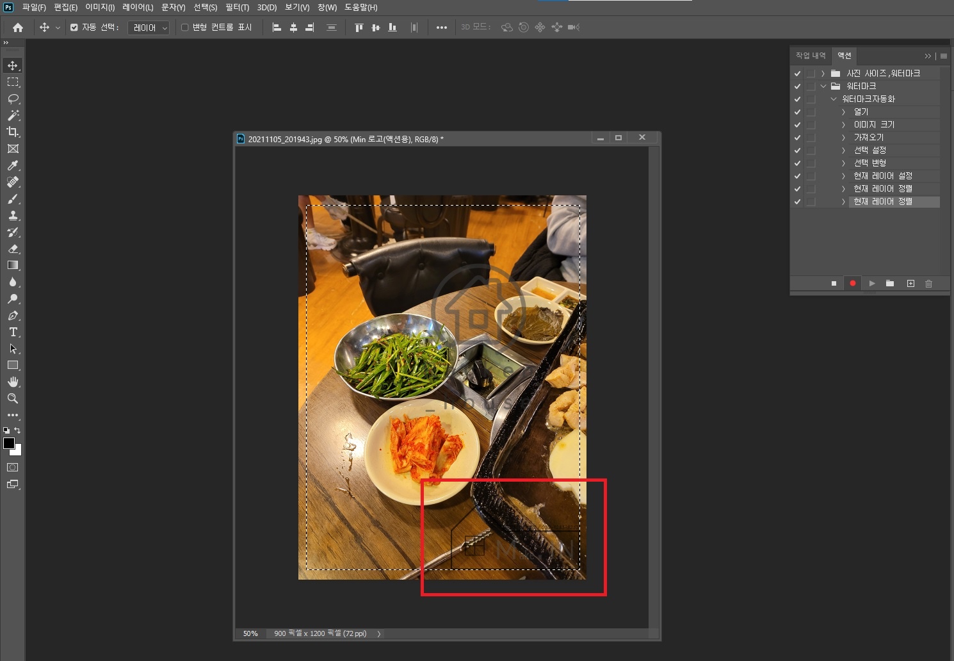
Task: Align horizontal centers in options bar
Action: [x=293, y=28]
